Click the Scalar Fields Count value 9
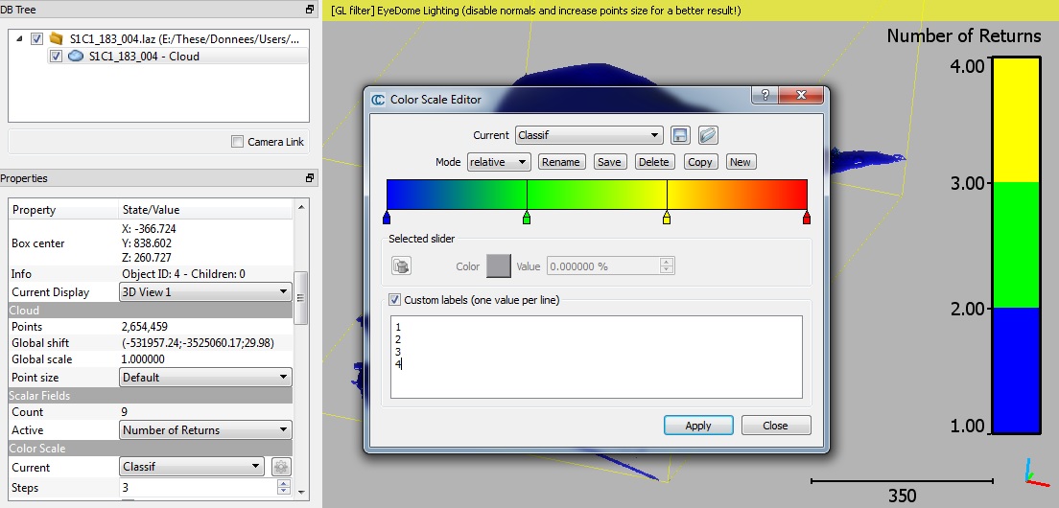1059x508 pixels. 126,411
